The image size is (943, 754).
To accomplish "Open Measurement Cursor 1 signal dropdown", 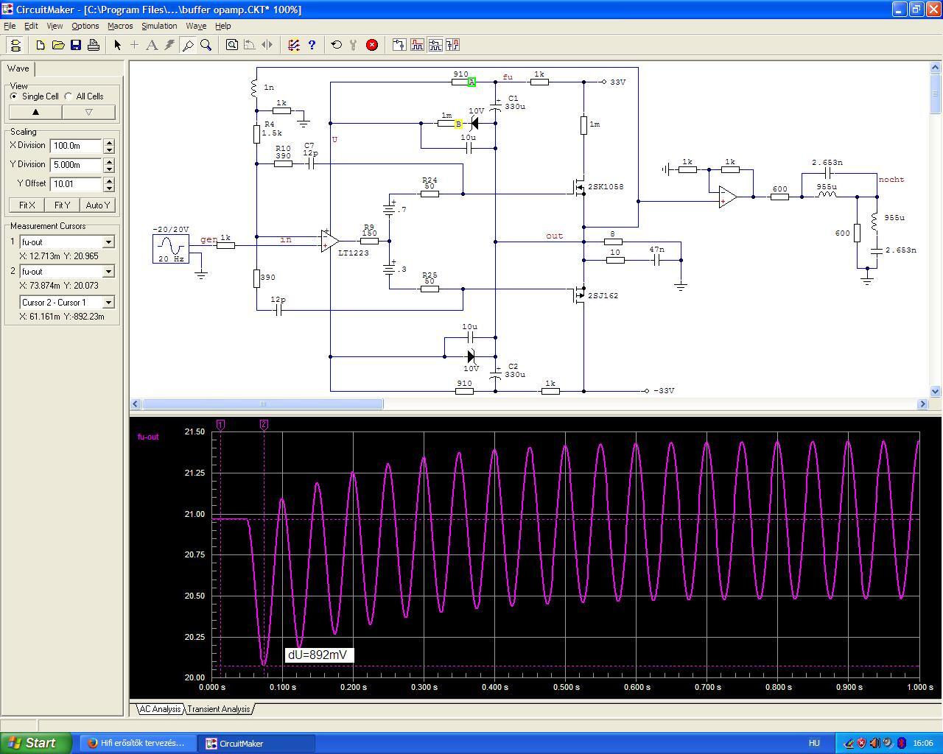I will (x=108, y=242).
